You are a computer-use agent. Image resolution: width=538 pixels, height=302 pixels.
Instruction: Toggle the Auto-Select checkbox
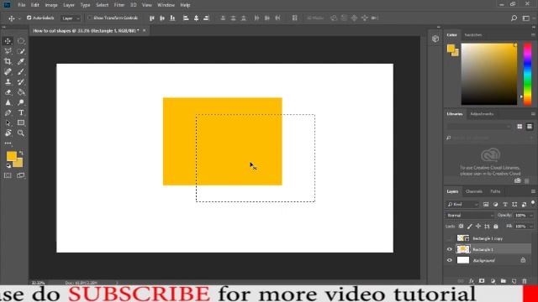point(29,18)
